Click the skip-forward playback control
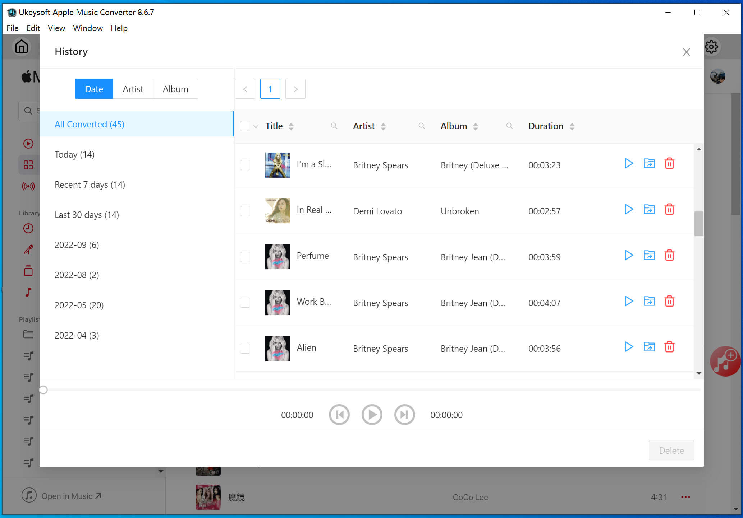 point(405,415)
